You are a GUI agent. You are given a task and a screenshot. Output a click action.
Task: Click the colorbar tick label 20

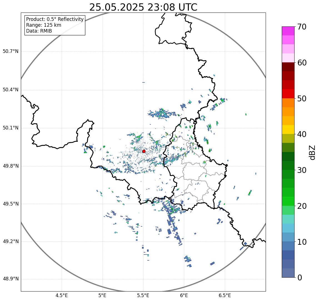pyautogui.click(x=302, y=206)
